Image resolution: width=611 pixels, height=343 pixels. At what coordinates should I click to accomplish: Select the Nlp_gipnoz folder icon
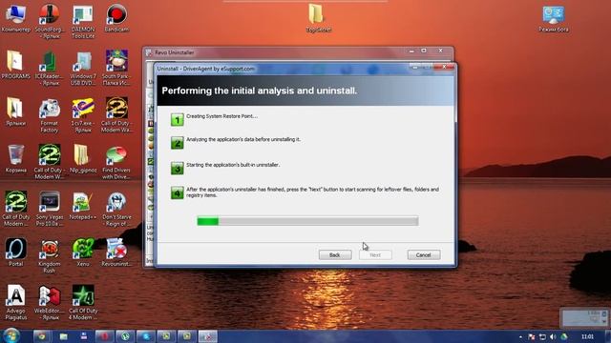coord(83,159)
